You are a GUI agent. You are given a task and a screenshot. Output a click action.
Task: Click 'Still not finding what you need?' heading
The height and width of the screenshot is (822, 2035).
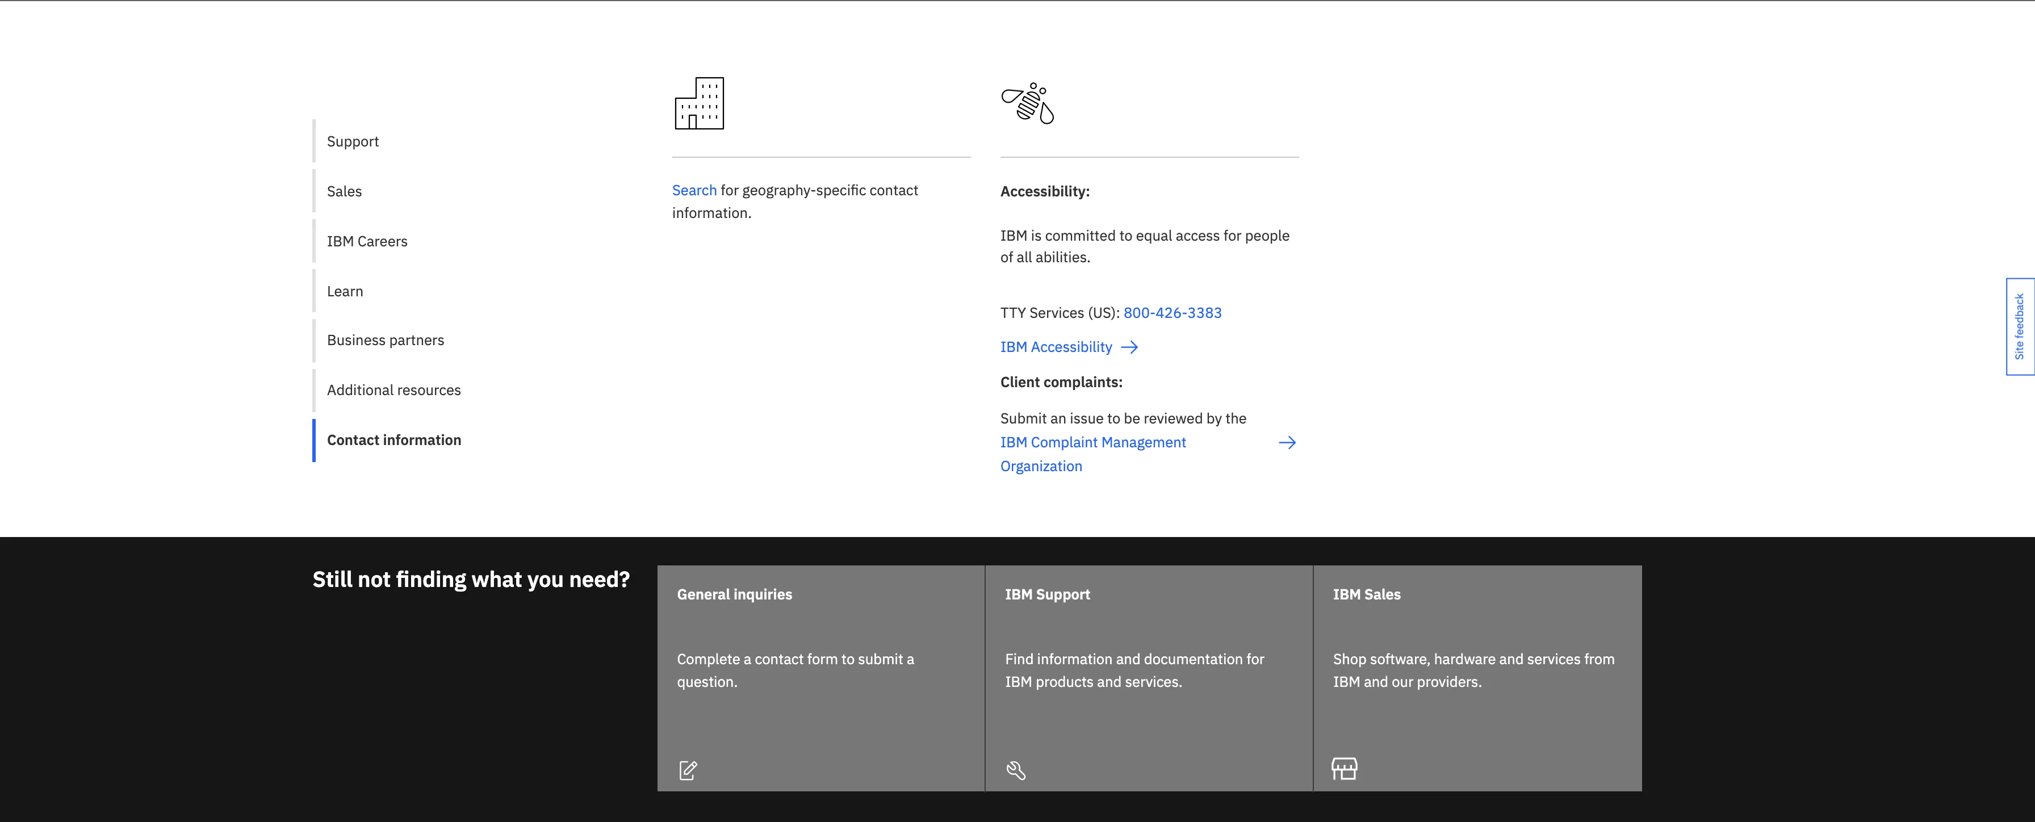[472, 580]
